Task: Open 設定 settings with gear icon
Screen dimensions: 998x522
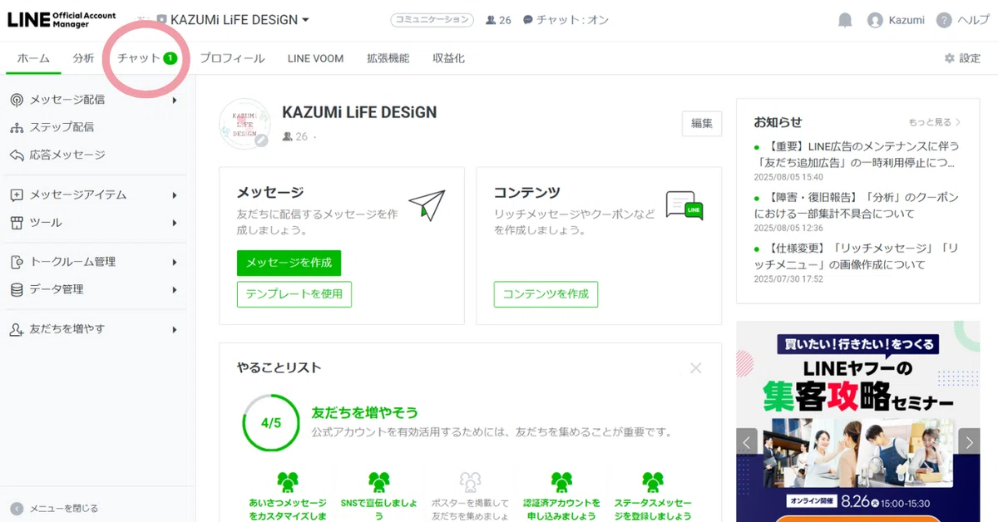Action: [962, 58]
